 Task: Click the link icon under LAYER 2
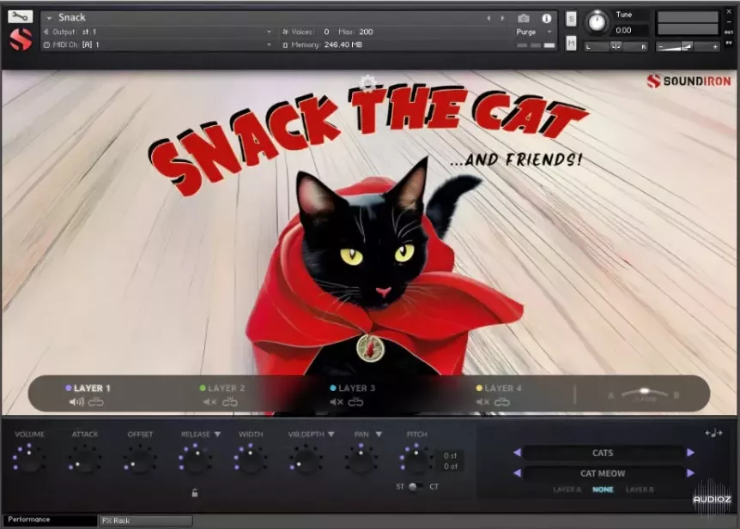pyautogui.click(x=232, y=400)
